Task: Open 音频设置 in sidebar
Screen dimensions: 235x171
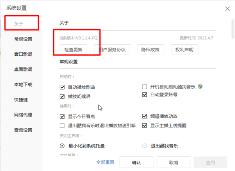Action: pos(23,130)
